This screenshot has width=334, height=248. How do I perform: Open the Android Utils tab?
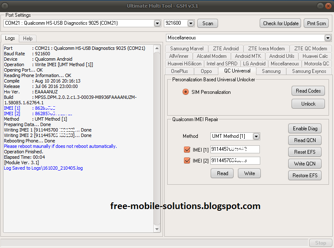click(x=282, y=56)
